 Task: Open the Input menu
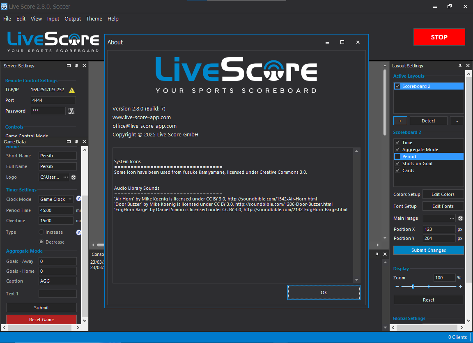[x=53, y=19]
